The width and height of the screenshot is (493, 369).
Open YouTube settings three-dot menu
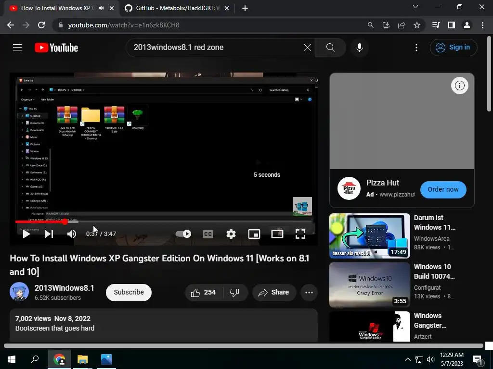point(416,48)
